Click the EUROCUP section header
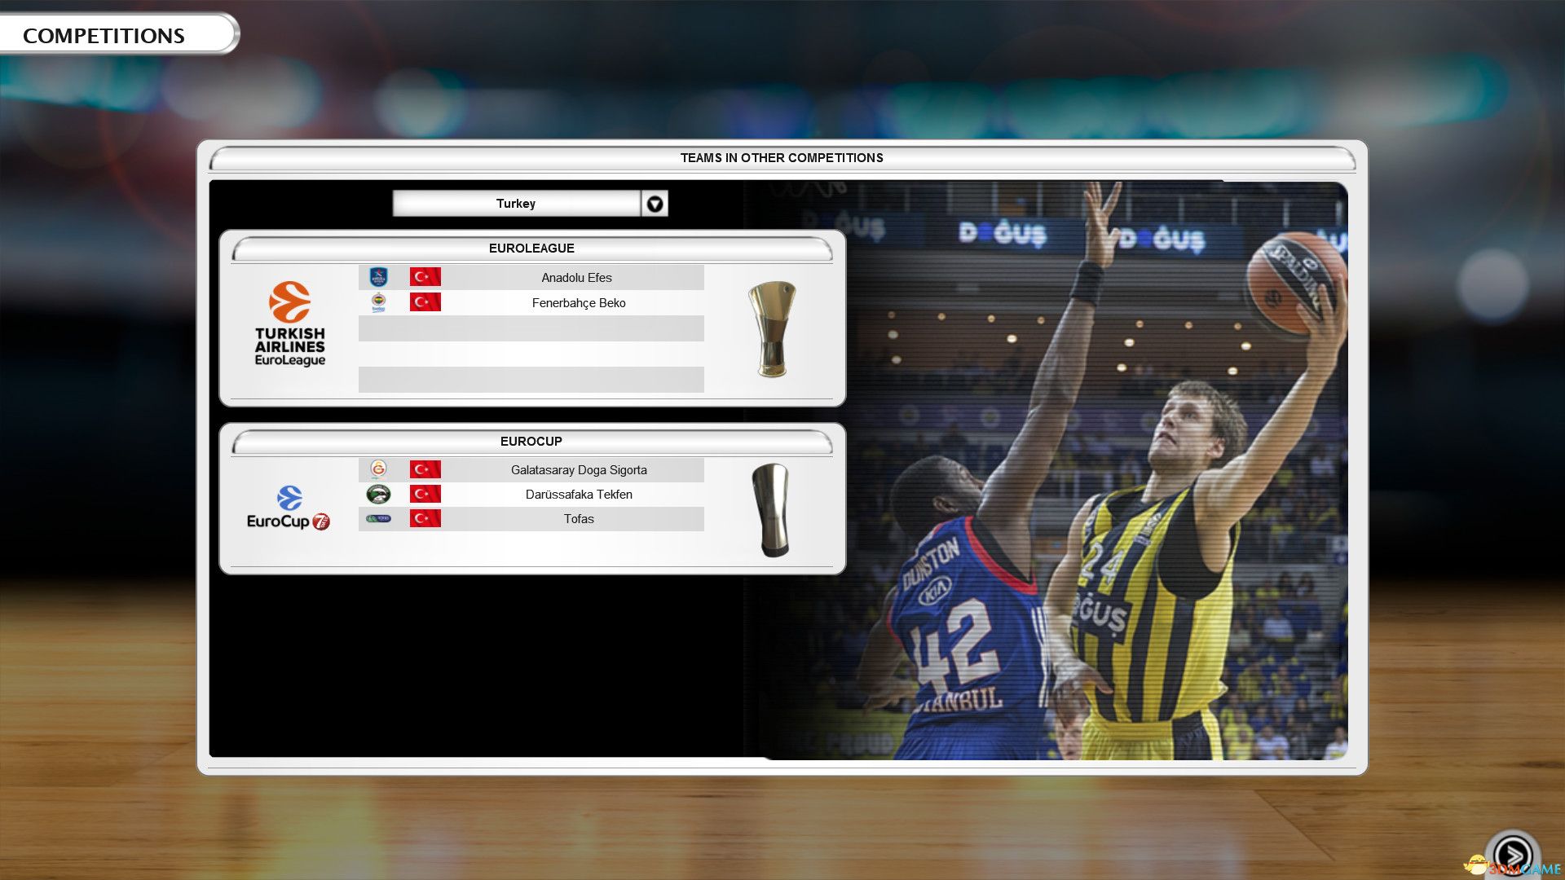 [x=531, y=442]
